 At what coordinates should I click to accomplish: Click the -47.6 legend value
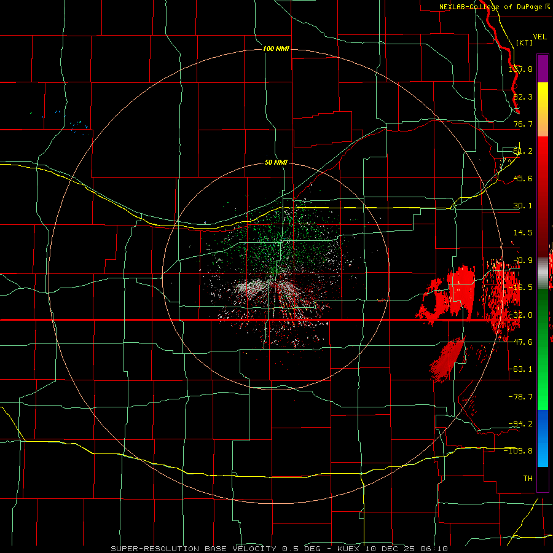coord(520,342)
